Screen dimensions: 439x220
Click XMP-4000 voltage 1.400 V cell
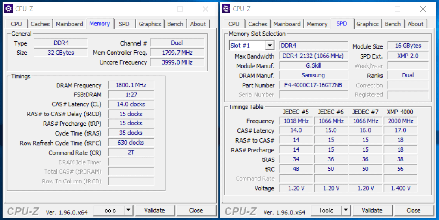400,189
